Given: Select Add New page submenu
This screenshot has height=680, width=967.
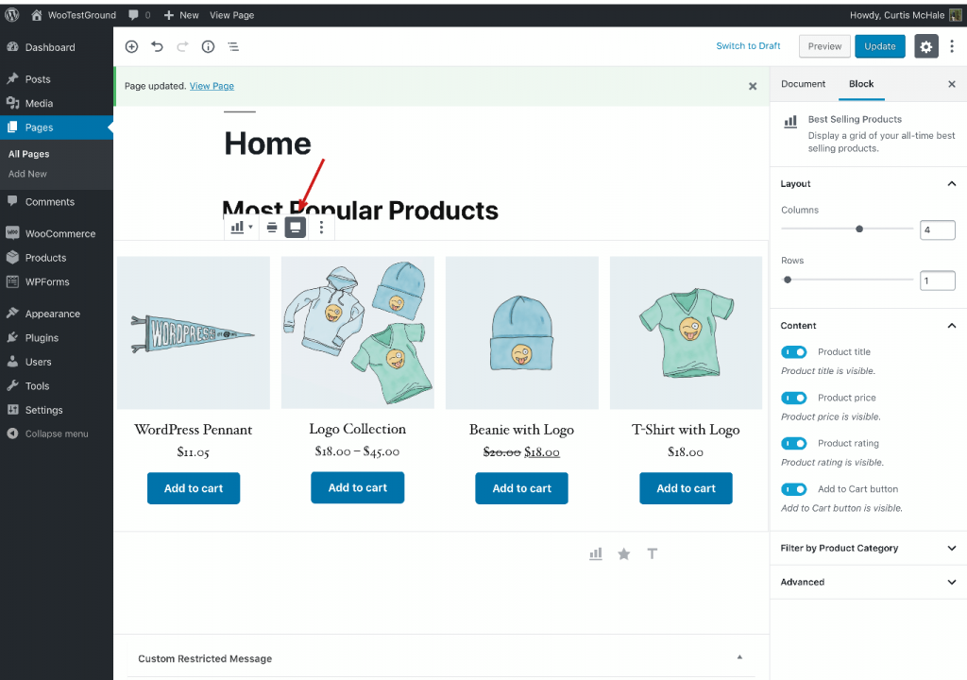Looking at the screenshot, I should click(27, 174).
